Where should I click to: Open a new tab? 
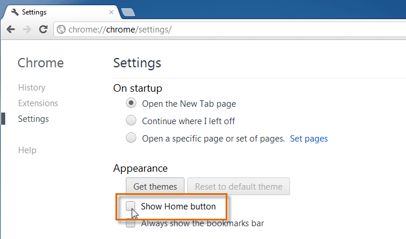[128, 12]
